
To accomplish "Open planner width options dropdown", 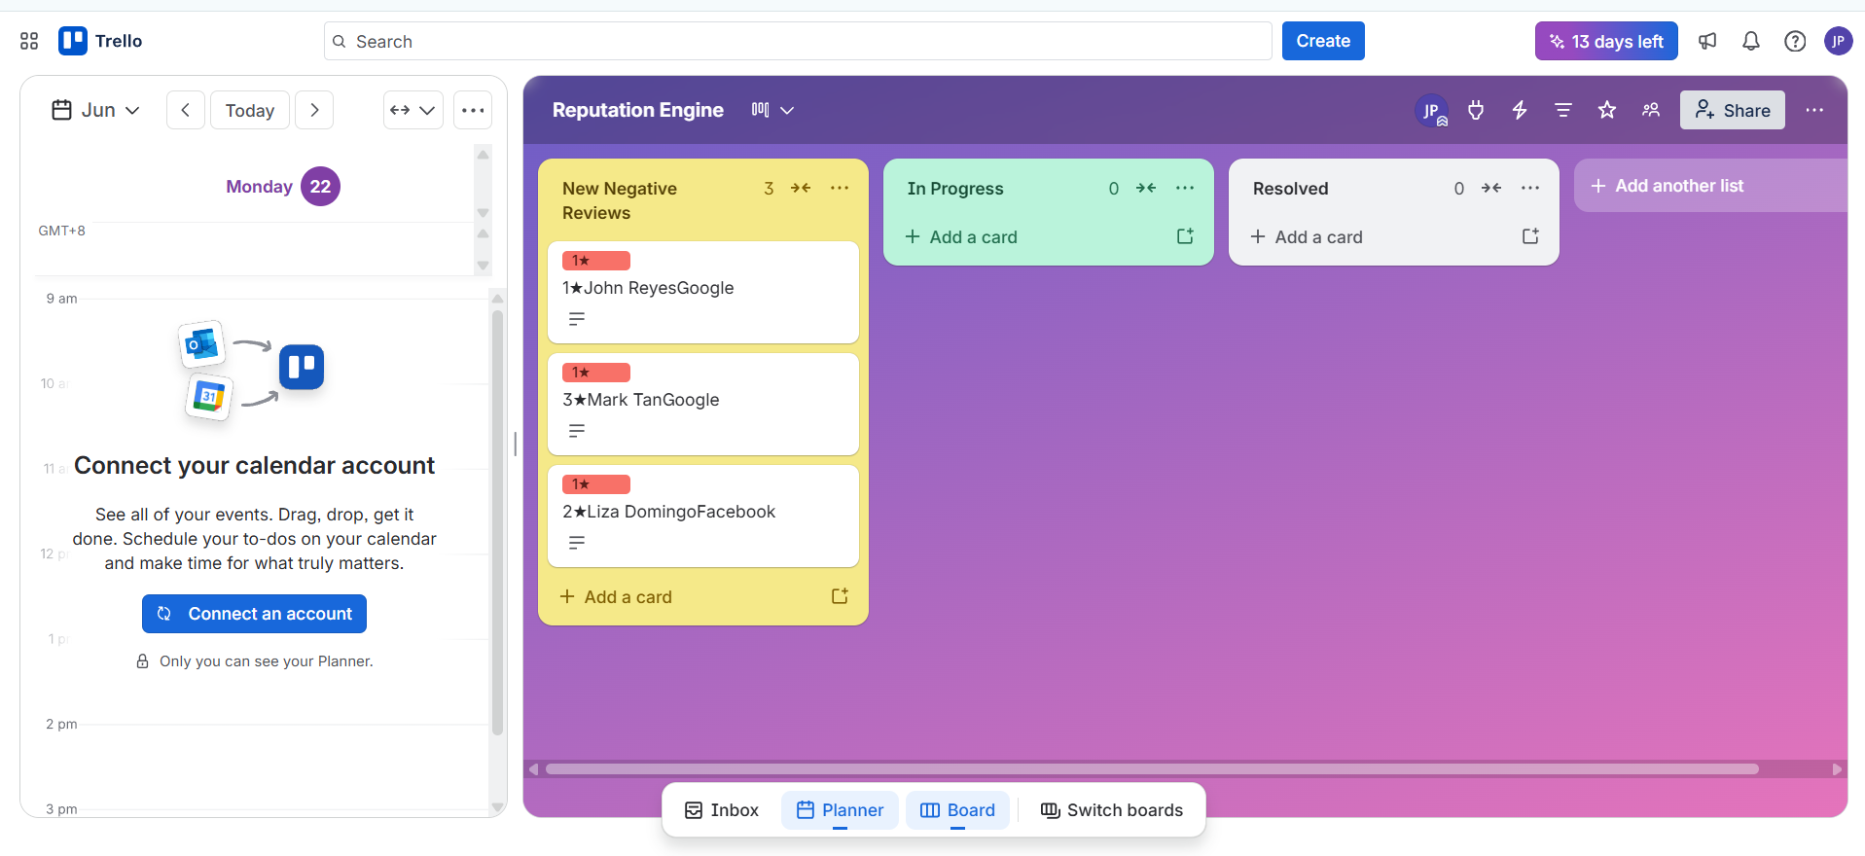I will coord(413,110).
